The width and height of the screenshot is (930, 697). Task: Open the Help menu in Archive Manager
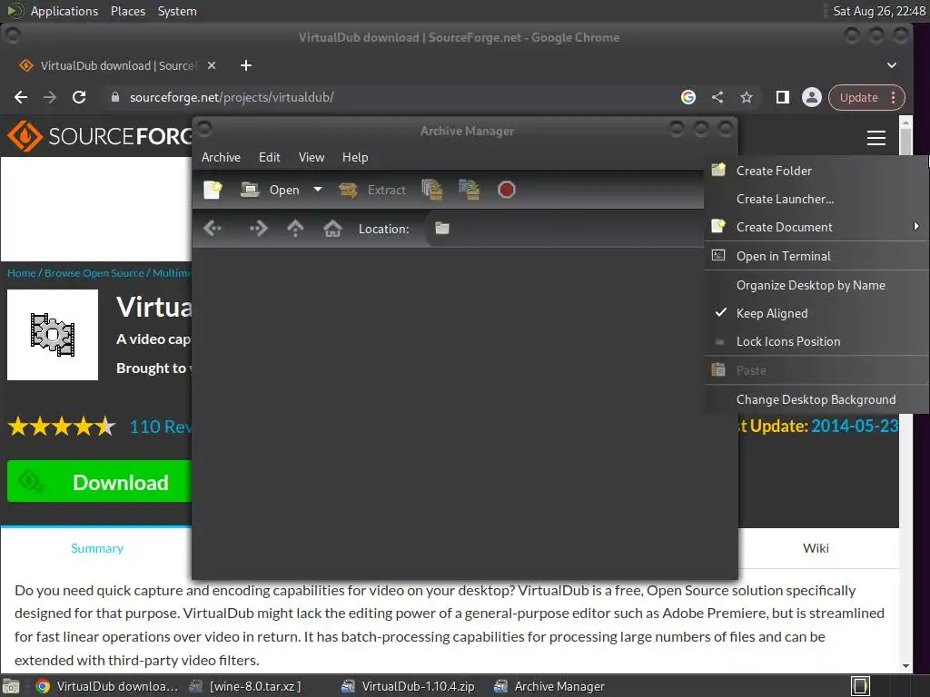pyautogui.click(x=355, y=157)
